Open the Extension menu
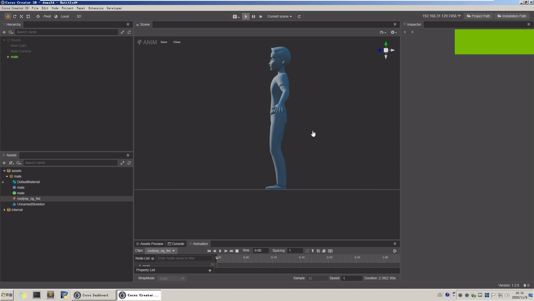534x301 pixels. click(96, 8)
